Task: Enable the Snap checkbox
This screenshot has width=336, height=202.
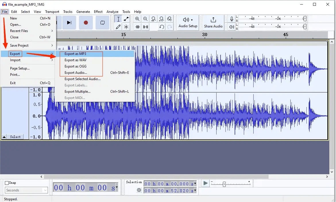Action: pyautogui.click(x=6, y=183)
